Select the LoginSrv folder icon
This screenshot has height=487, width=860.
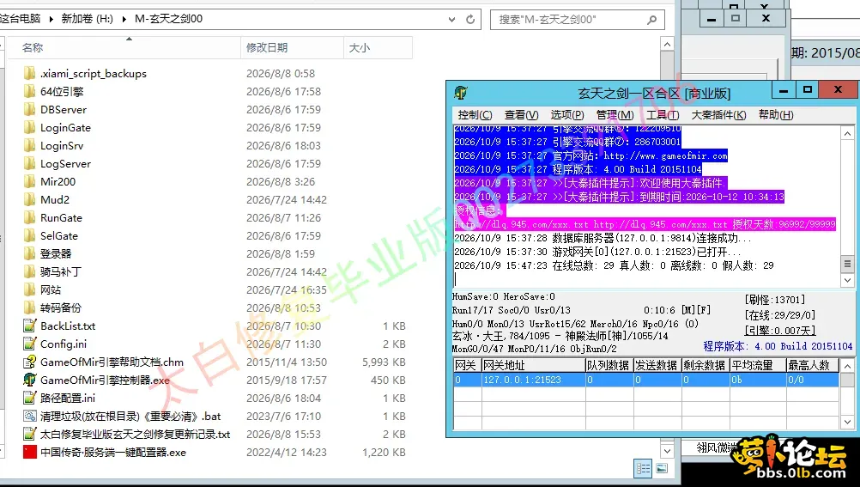(30, 146)
